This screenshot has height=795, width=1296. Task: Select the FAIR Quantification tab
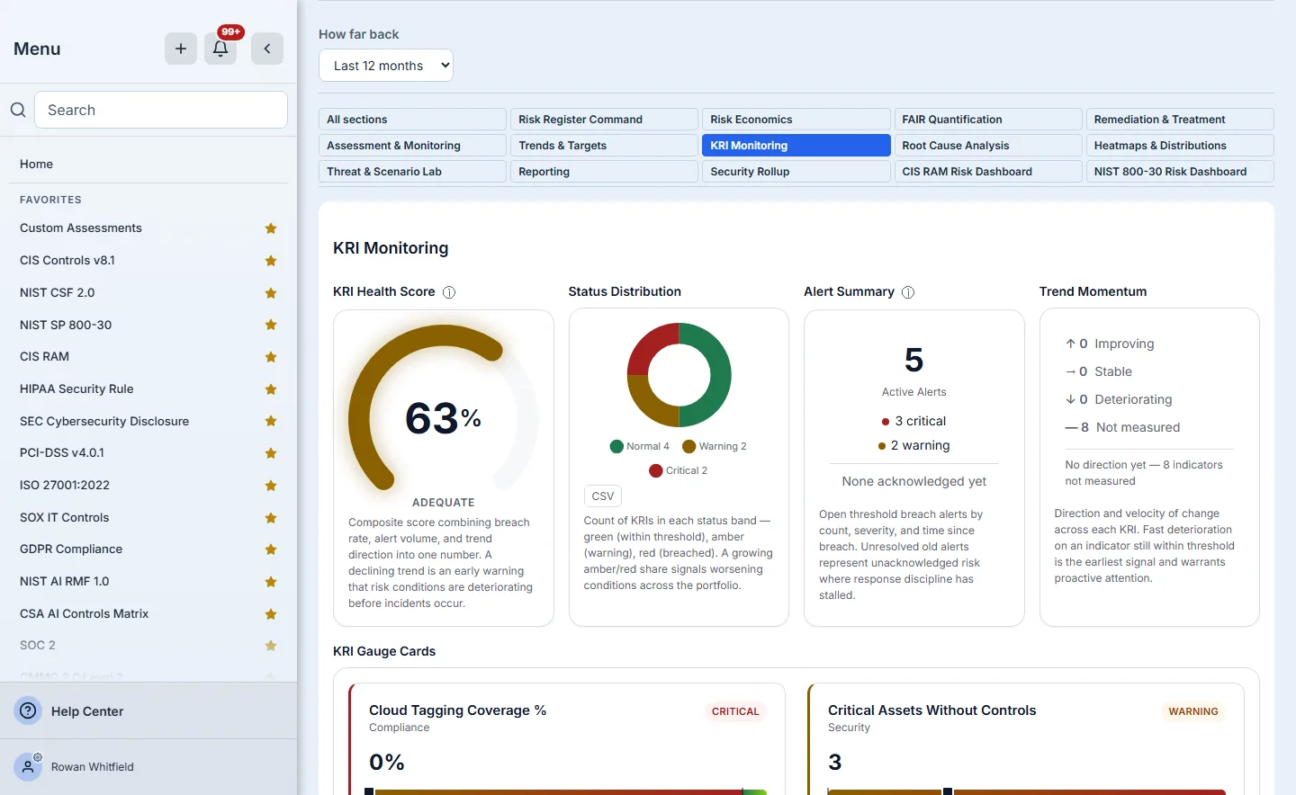point(988,120)
